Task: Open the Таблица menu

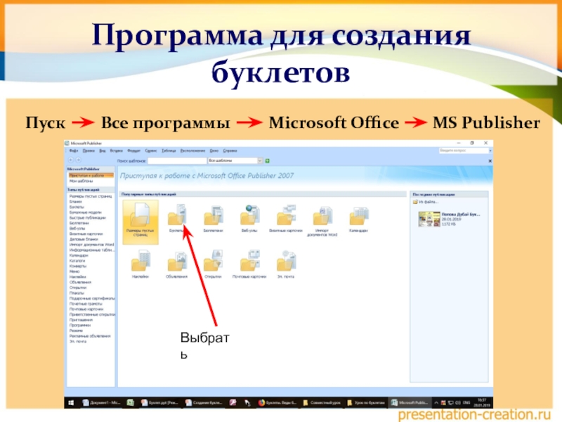Action: tap(169, 151)
